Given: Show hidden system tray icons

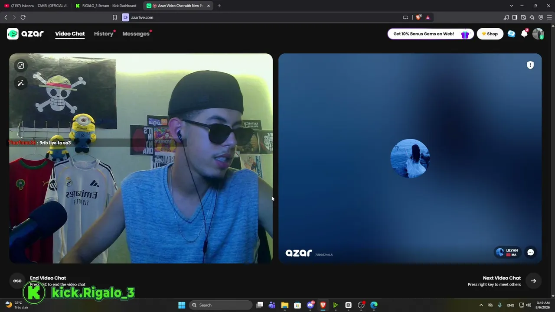Looking at the screenshot, I should point(481,305).
